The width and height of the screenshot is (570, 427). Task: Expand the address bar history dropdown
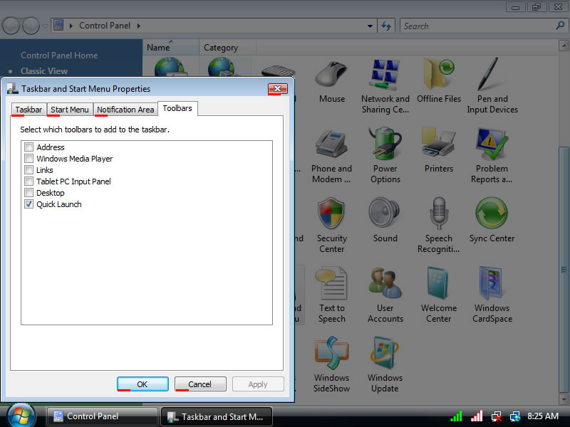click(x=370, y=26)
